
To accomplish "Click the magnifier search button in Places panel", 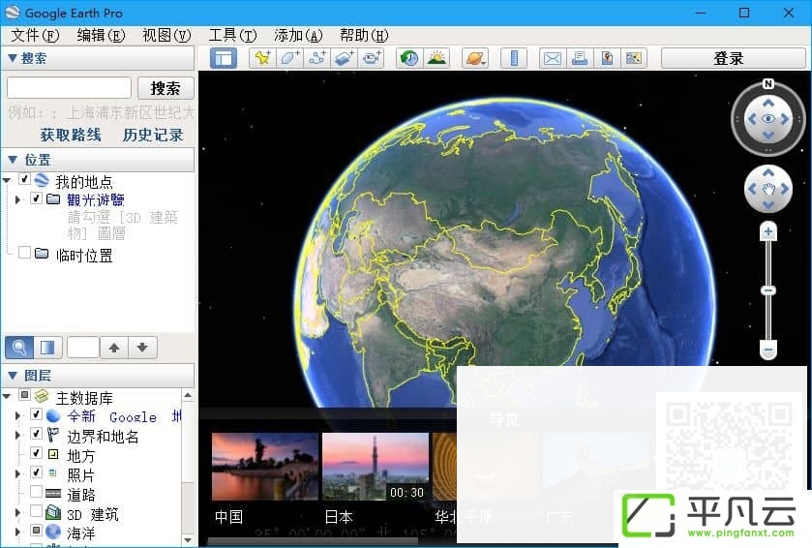I will [x=19, y=347].
